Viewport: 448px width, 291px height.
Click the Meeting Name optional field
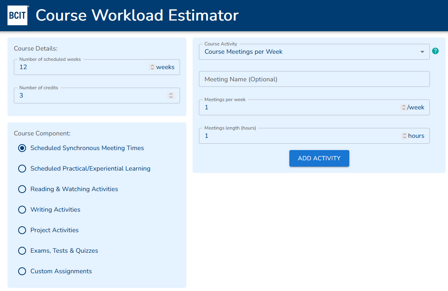[x=314, y=79]
